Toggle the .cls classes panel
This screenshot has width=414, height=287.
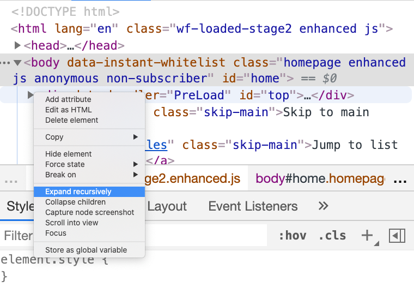click(x=332, y=235)
